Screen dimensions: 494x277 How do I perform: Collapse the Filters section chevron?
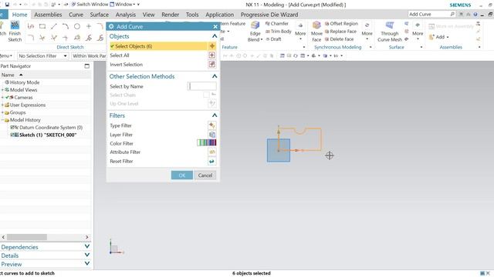[215, 115]
